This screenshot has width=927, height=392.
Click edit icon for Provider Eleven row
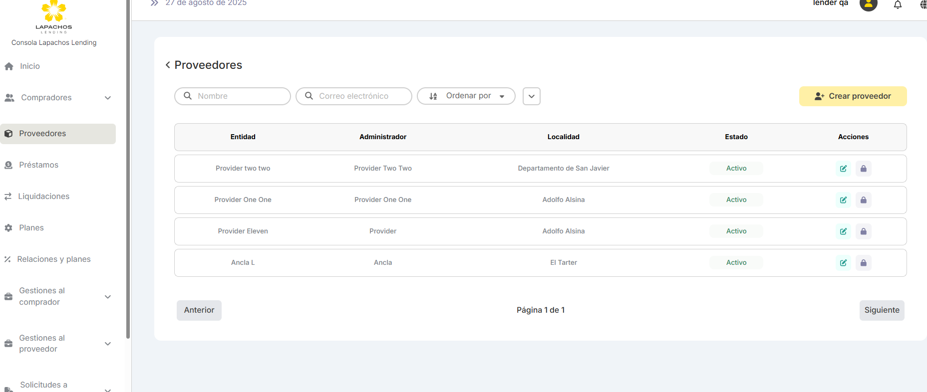tap(843, 231)
